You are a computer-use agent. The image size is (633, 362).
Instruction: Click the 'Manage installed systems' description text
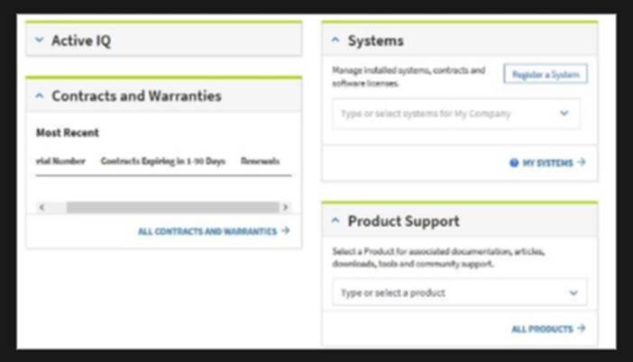[408, 77]
